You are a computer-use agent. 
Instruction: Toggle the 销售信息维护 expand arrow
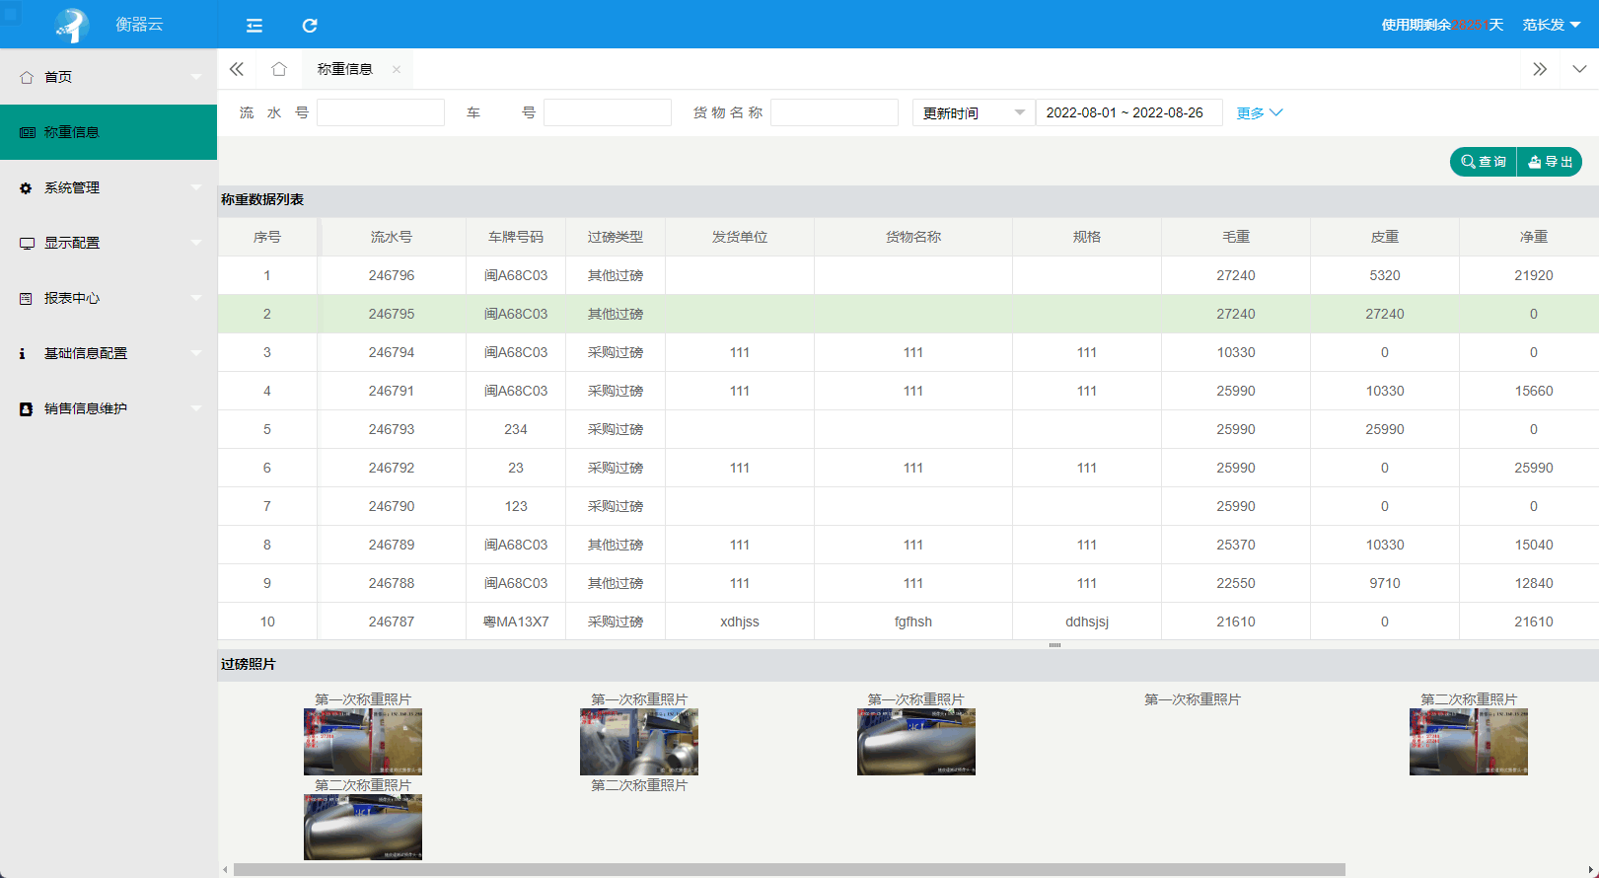196,408
